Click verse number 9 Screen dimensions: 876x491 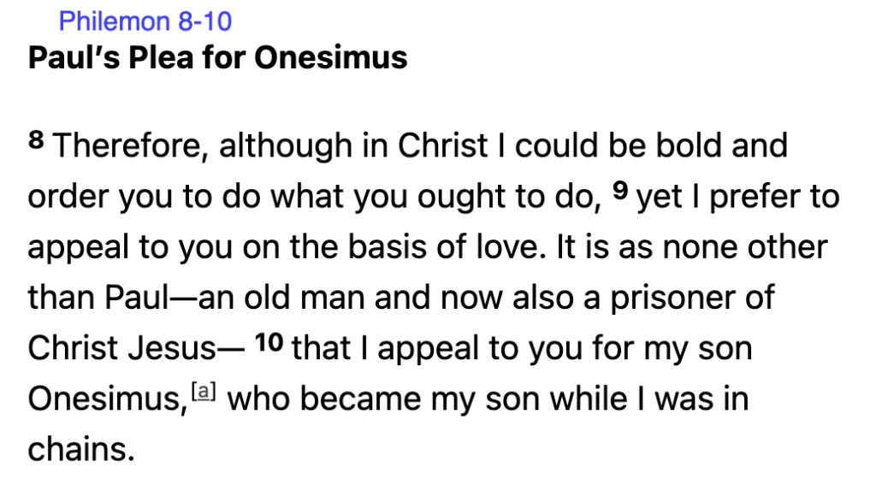coord(624,192)
